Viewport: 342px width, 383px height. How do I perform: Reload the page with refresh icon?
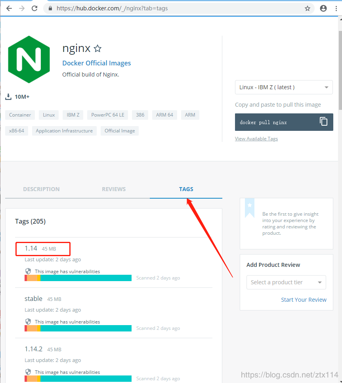tap(34, 8)
